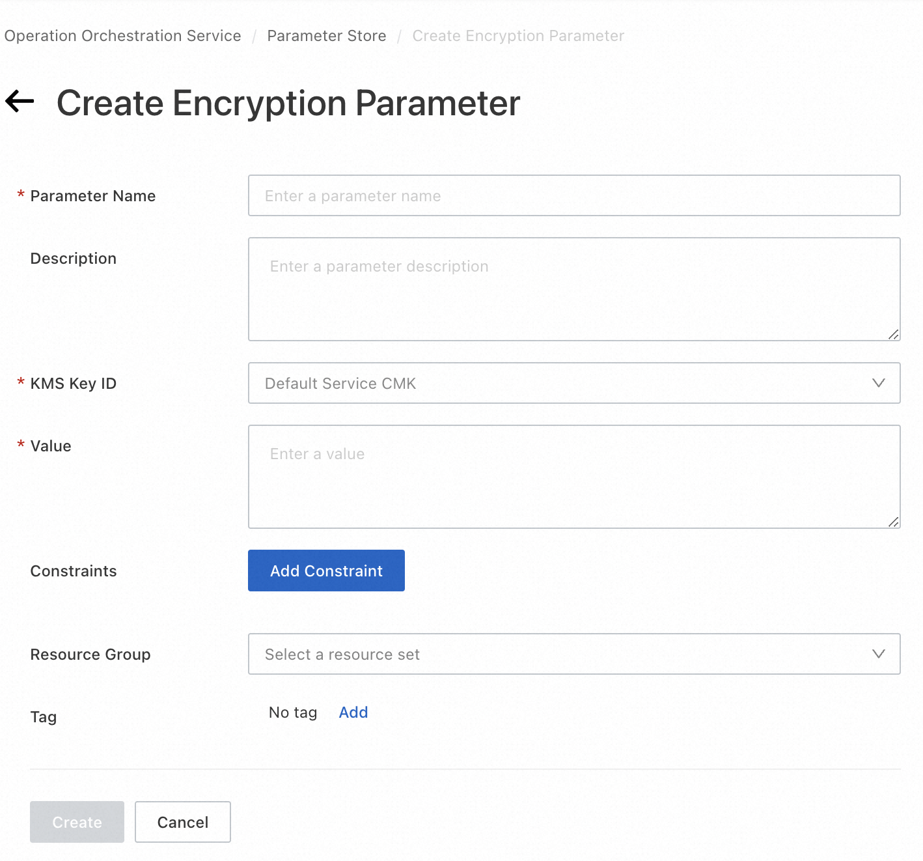This screenshot has height=861, width=923.
Task: Click Cancel to discard the parameter
Action: 182,822
